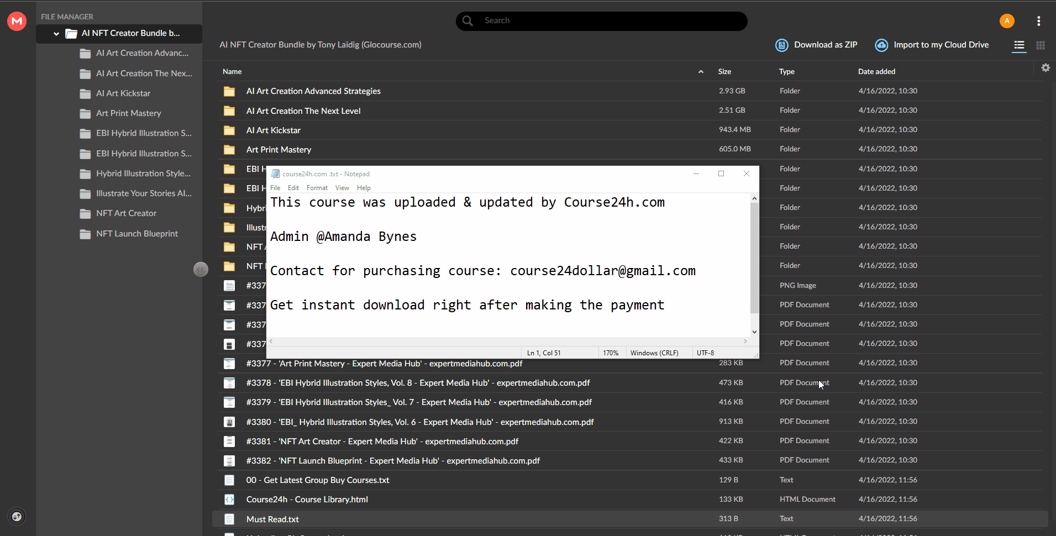Open column settings gear icon
This screenshot has height=536, width=1056.
(x=1046, y=67)
